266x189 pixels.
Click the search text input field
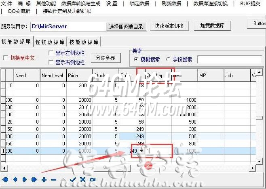pyautogui.click(x=230, y=60)
